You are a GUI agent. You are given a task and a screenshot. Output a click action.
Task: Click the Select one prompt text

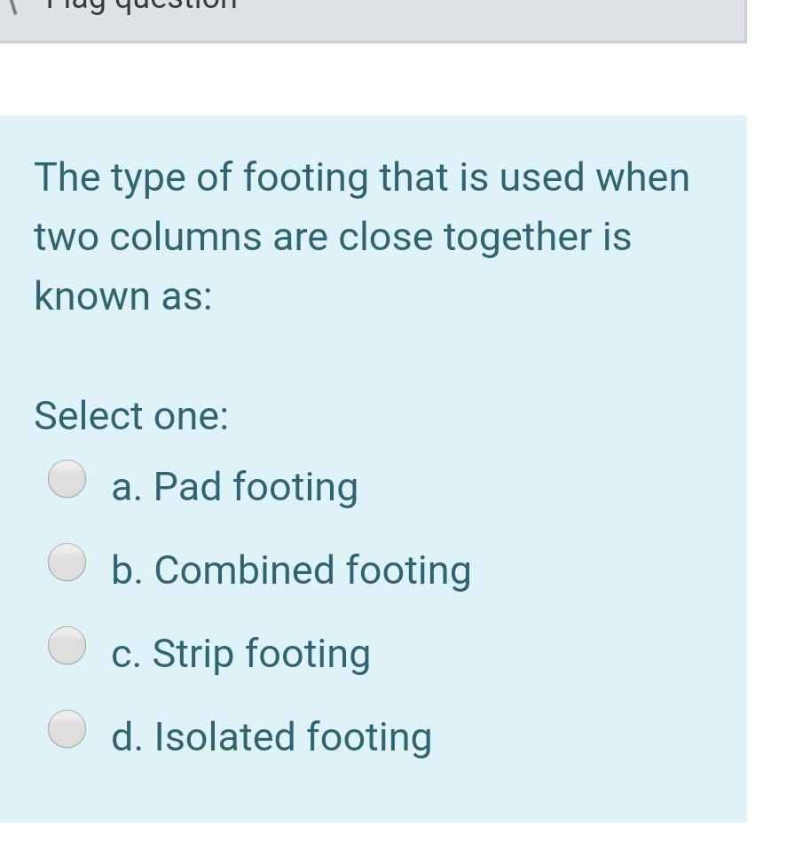point(131,415)
